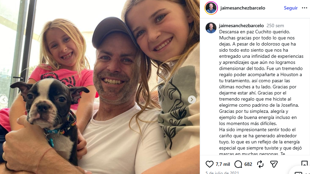Click the small avatar beside the caption
This screenshot has width=310, height=174.
click(x=211, y=28)
